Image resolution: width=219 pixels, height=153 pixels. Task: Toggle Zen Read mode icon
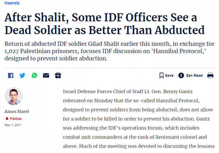point(181,75)
